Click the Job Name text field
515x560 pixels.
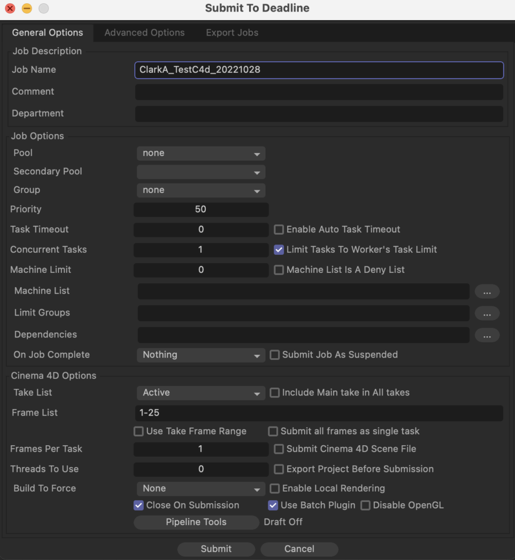tap(319, 69)
